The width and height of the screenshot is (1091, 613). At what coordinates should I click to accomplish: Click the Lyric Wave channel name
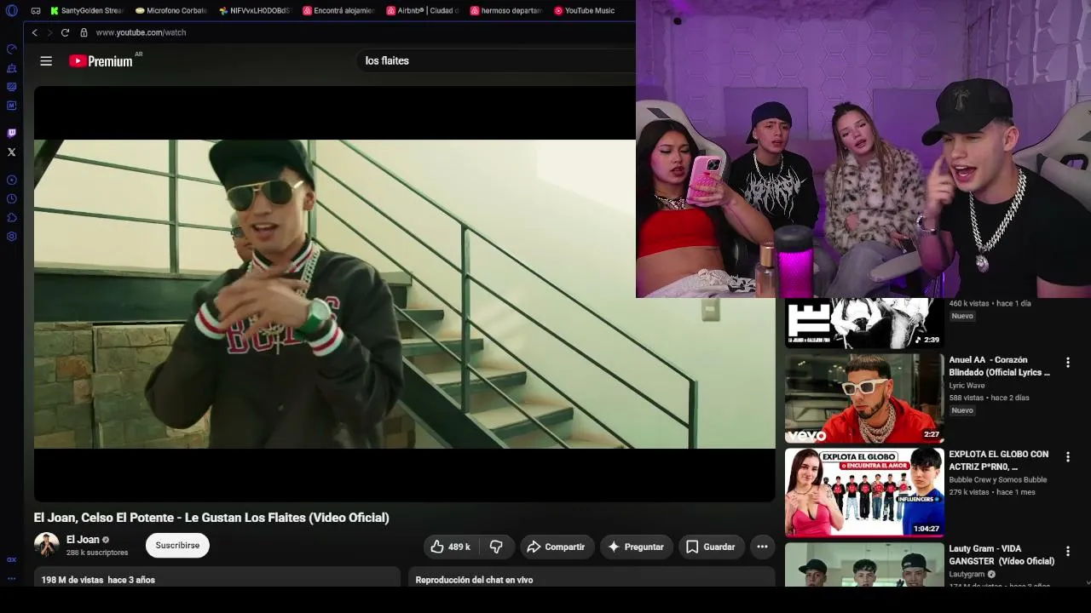967,386
